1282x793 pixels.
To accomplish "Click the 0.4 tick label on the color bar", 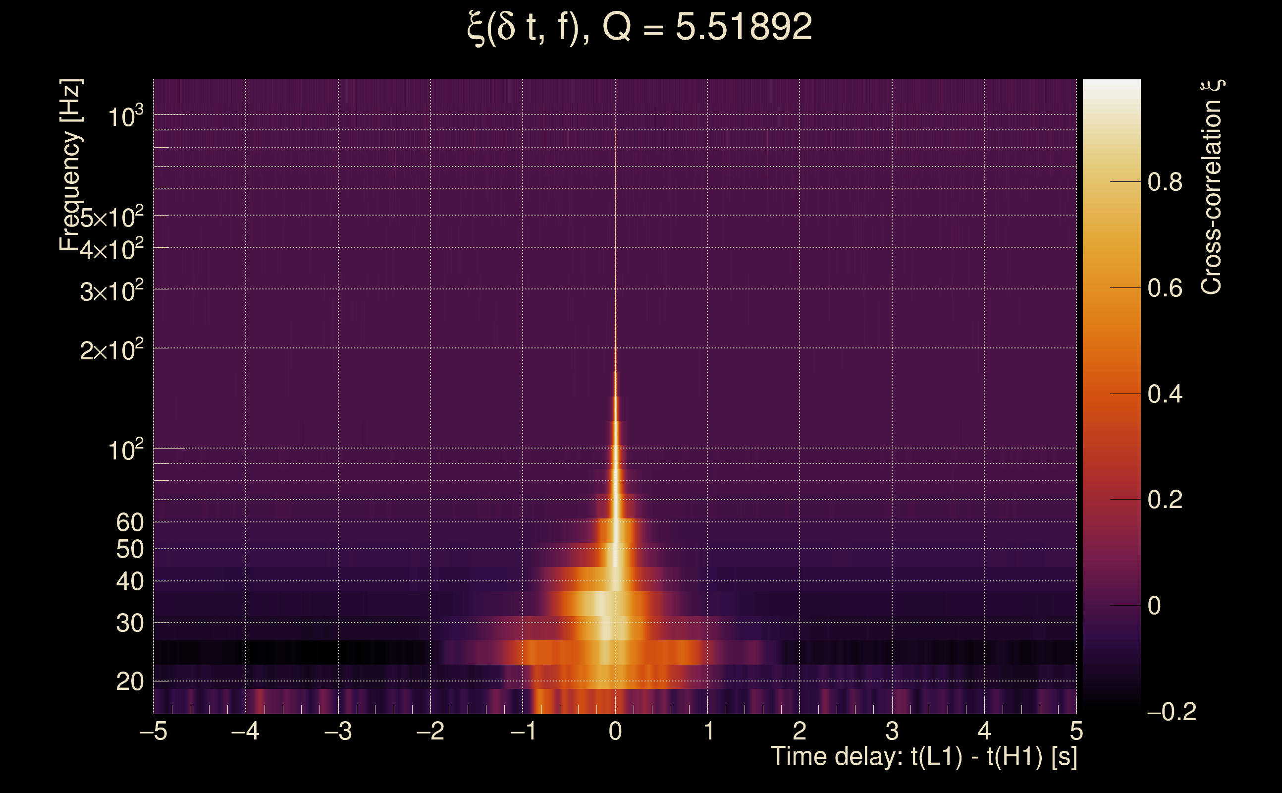I will pos(1165,394).
